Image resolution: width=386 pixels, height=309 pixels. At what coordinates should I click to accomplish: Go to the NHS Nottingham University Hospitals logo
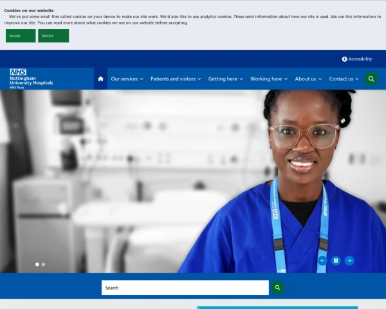pyautogui.click(x=32, y=79)
